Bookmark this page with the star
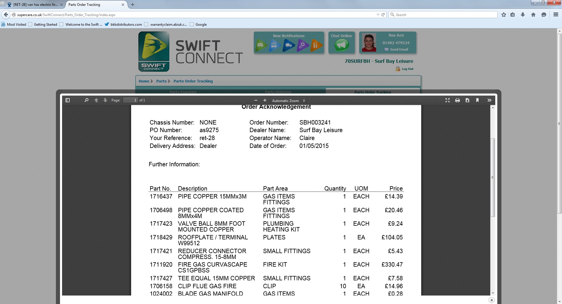This screenshot has height=304, width=562. 504,15
